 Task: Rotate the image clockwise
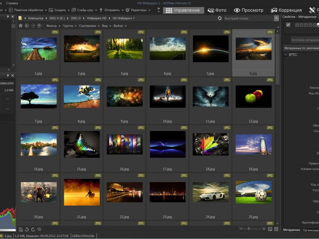(x=33, y=229)
